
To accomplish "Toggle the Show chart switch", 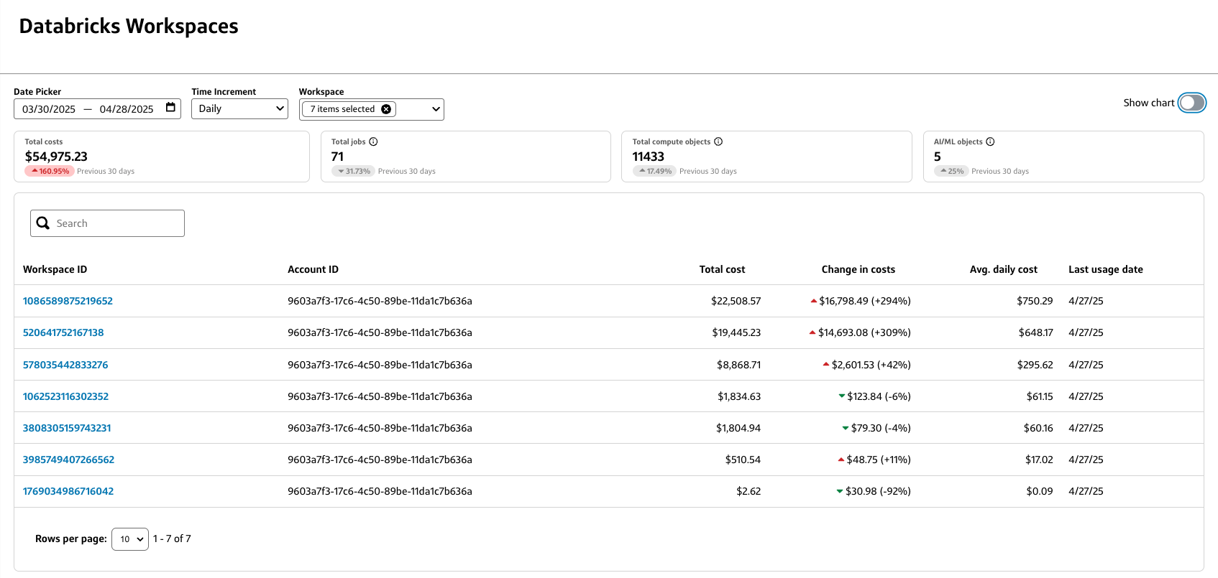I will coord(1191,103).
